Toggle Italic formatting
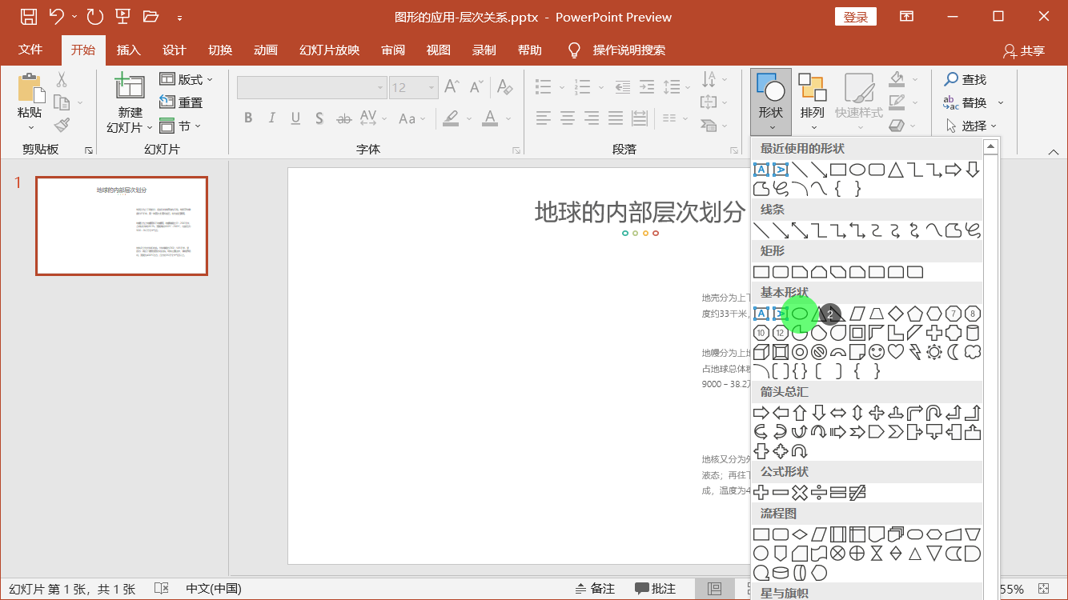 pyautogui.click(x=272, y=118)
